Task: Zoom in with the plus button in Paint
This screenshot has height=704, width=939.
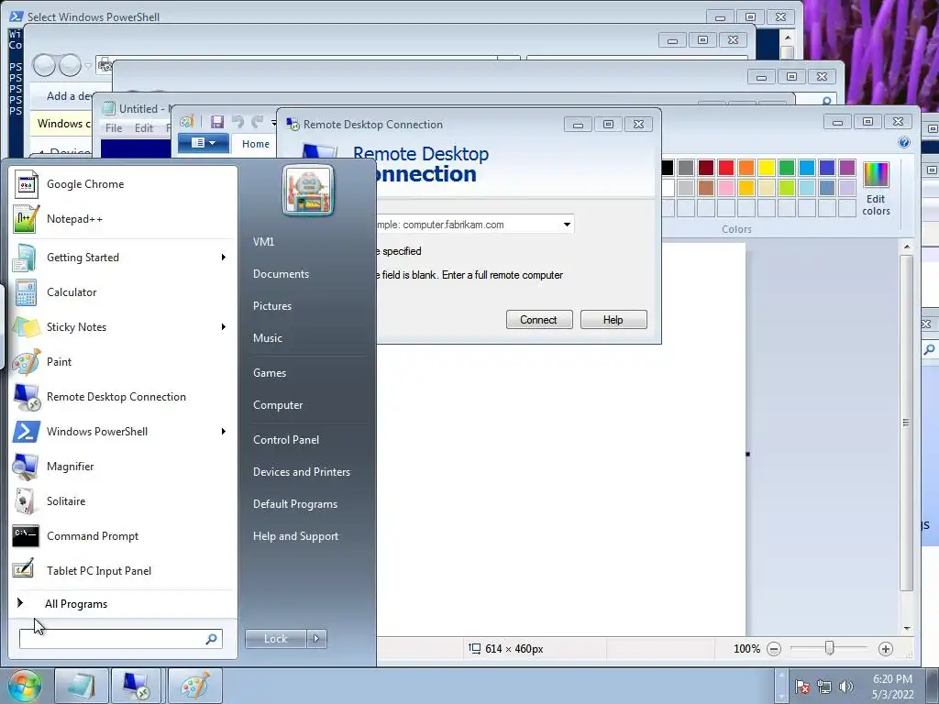Action: (x=885, y=649)
